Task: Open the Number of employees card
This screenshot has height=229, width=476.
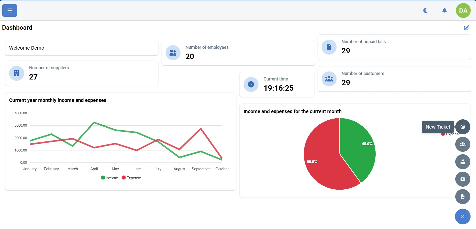Action: pyautogui.click(x=238, y=53)
